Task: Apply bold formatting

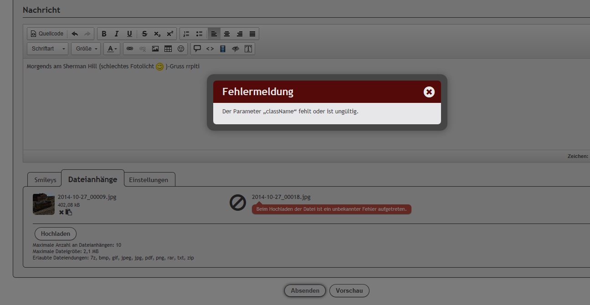Action: click(104, 34)
